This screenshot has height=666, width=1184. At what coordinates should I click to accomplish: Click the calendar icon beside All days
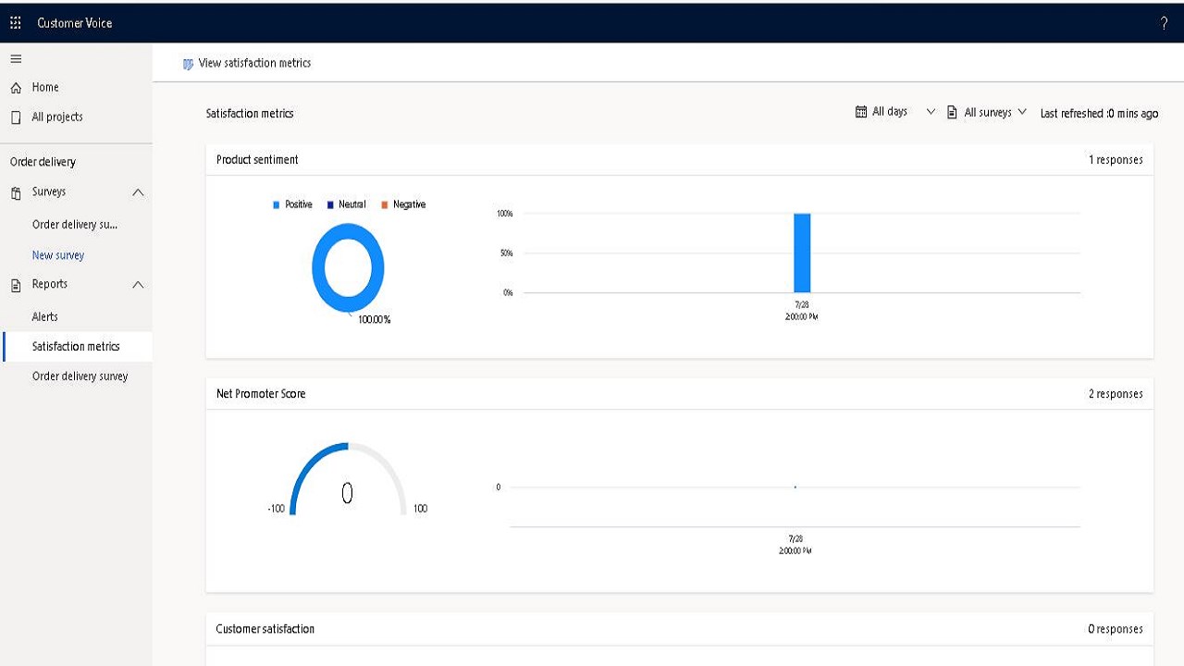(x=861, y=112)
